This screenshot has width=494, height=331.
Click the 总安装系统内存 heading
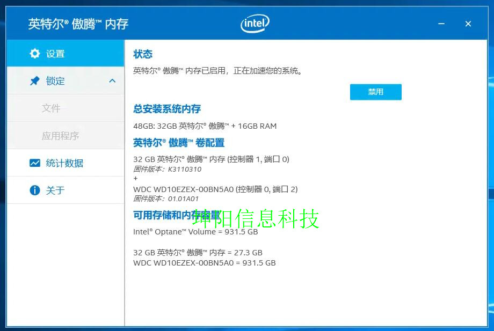coord(167,109)
